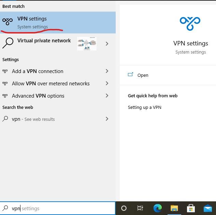
Task: Open File Explorer from the taskbar
Action: [x=174, y=208]
